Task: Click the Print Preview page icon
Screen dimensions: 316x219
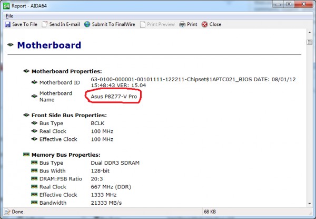Action: pos(143,24)
